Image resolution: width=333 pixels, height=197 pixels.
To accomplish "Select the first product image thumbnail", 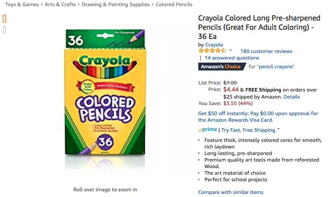I will [4, 19].
